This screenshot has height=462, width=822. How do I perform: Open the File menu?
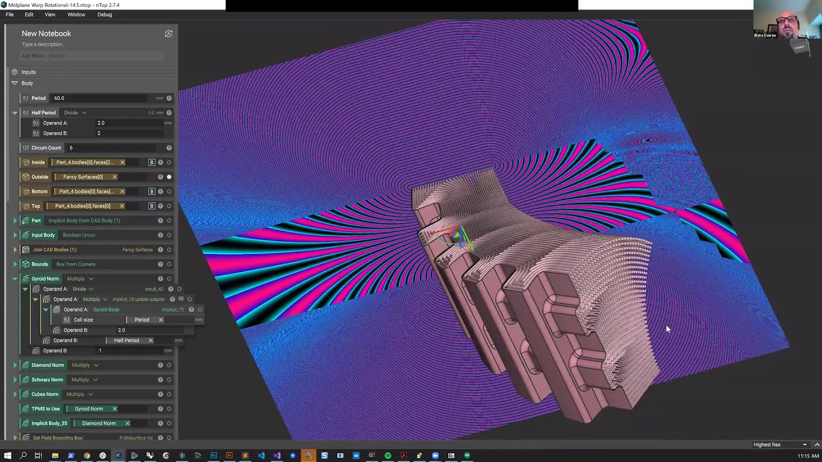10,14
